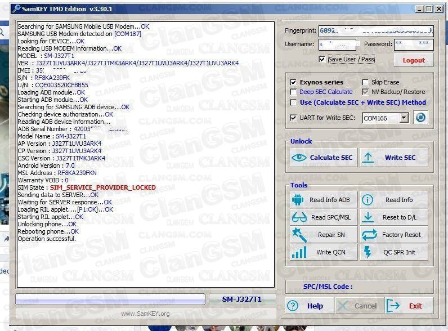Click the Logout button

(x=414, y=60)
